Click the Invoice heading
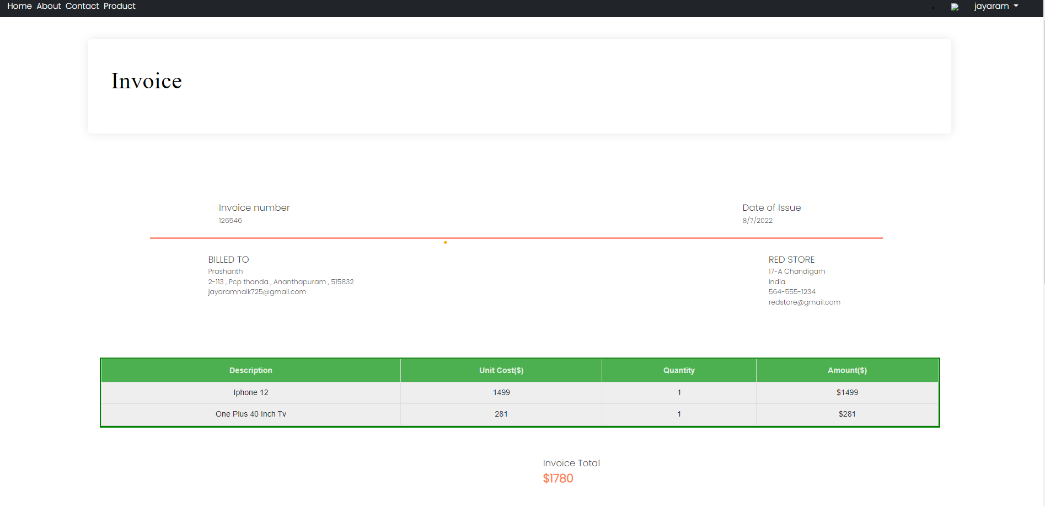Viewport: 1045px width, 506px height. (146, 81)
